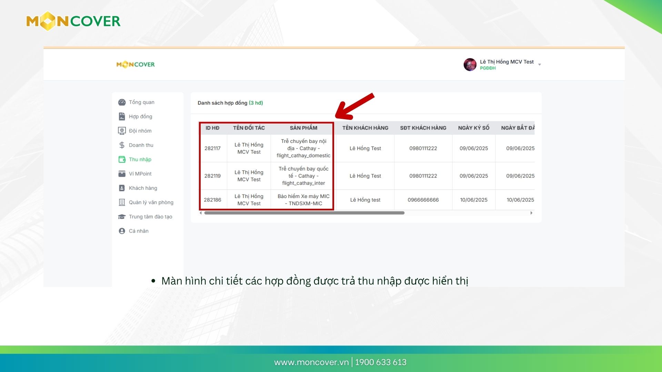
Task: Click the ID HĐ column header
Action: tap(212, 128)
